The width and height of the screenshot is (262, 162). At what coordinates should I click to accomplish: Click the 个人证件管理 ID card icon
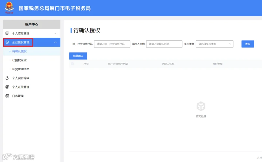tap(7, 87)
